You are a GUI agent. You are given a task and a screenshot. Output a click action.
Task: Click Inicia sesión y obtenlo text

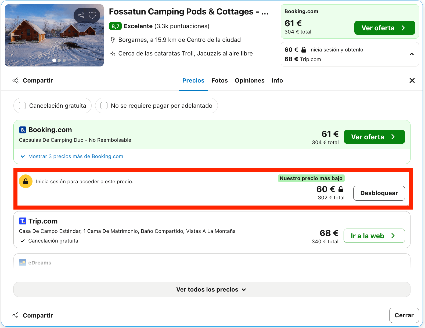tap(336, 50)
